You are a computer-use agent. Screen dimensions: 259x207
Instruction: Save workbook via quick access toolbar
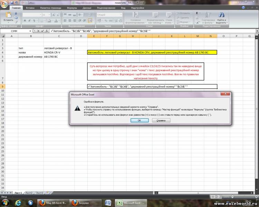(12, 3)
